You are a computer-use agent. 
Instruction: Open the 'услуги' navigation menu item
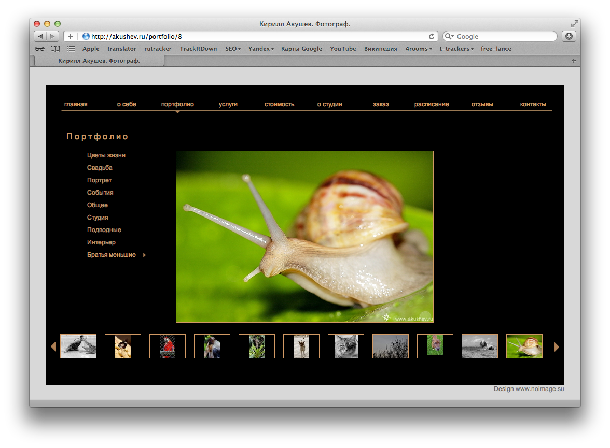[x=228, y=104]
